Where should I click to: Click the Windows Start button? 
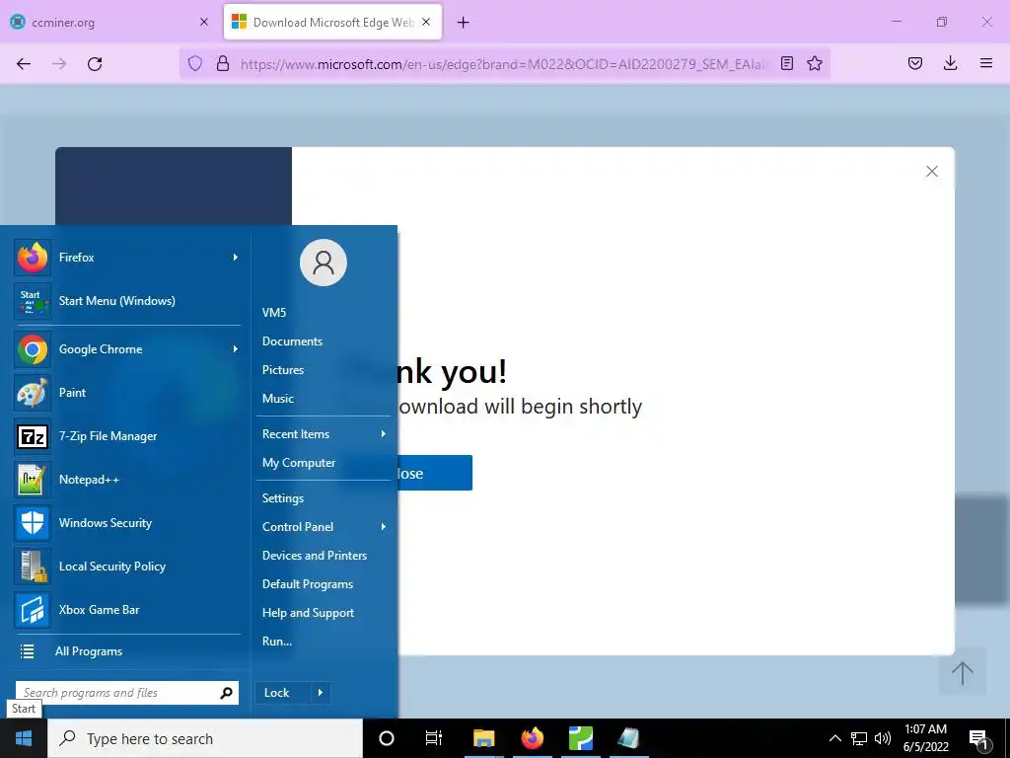24,738
